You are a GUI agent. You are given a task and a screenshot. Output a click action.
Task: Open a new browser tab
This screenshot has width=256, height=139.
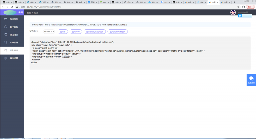[x=234, y=2]
